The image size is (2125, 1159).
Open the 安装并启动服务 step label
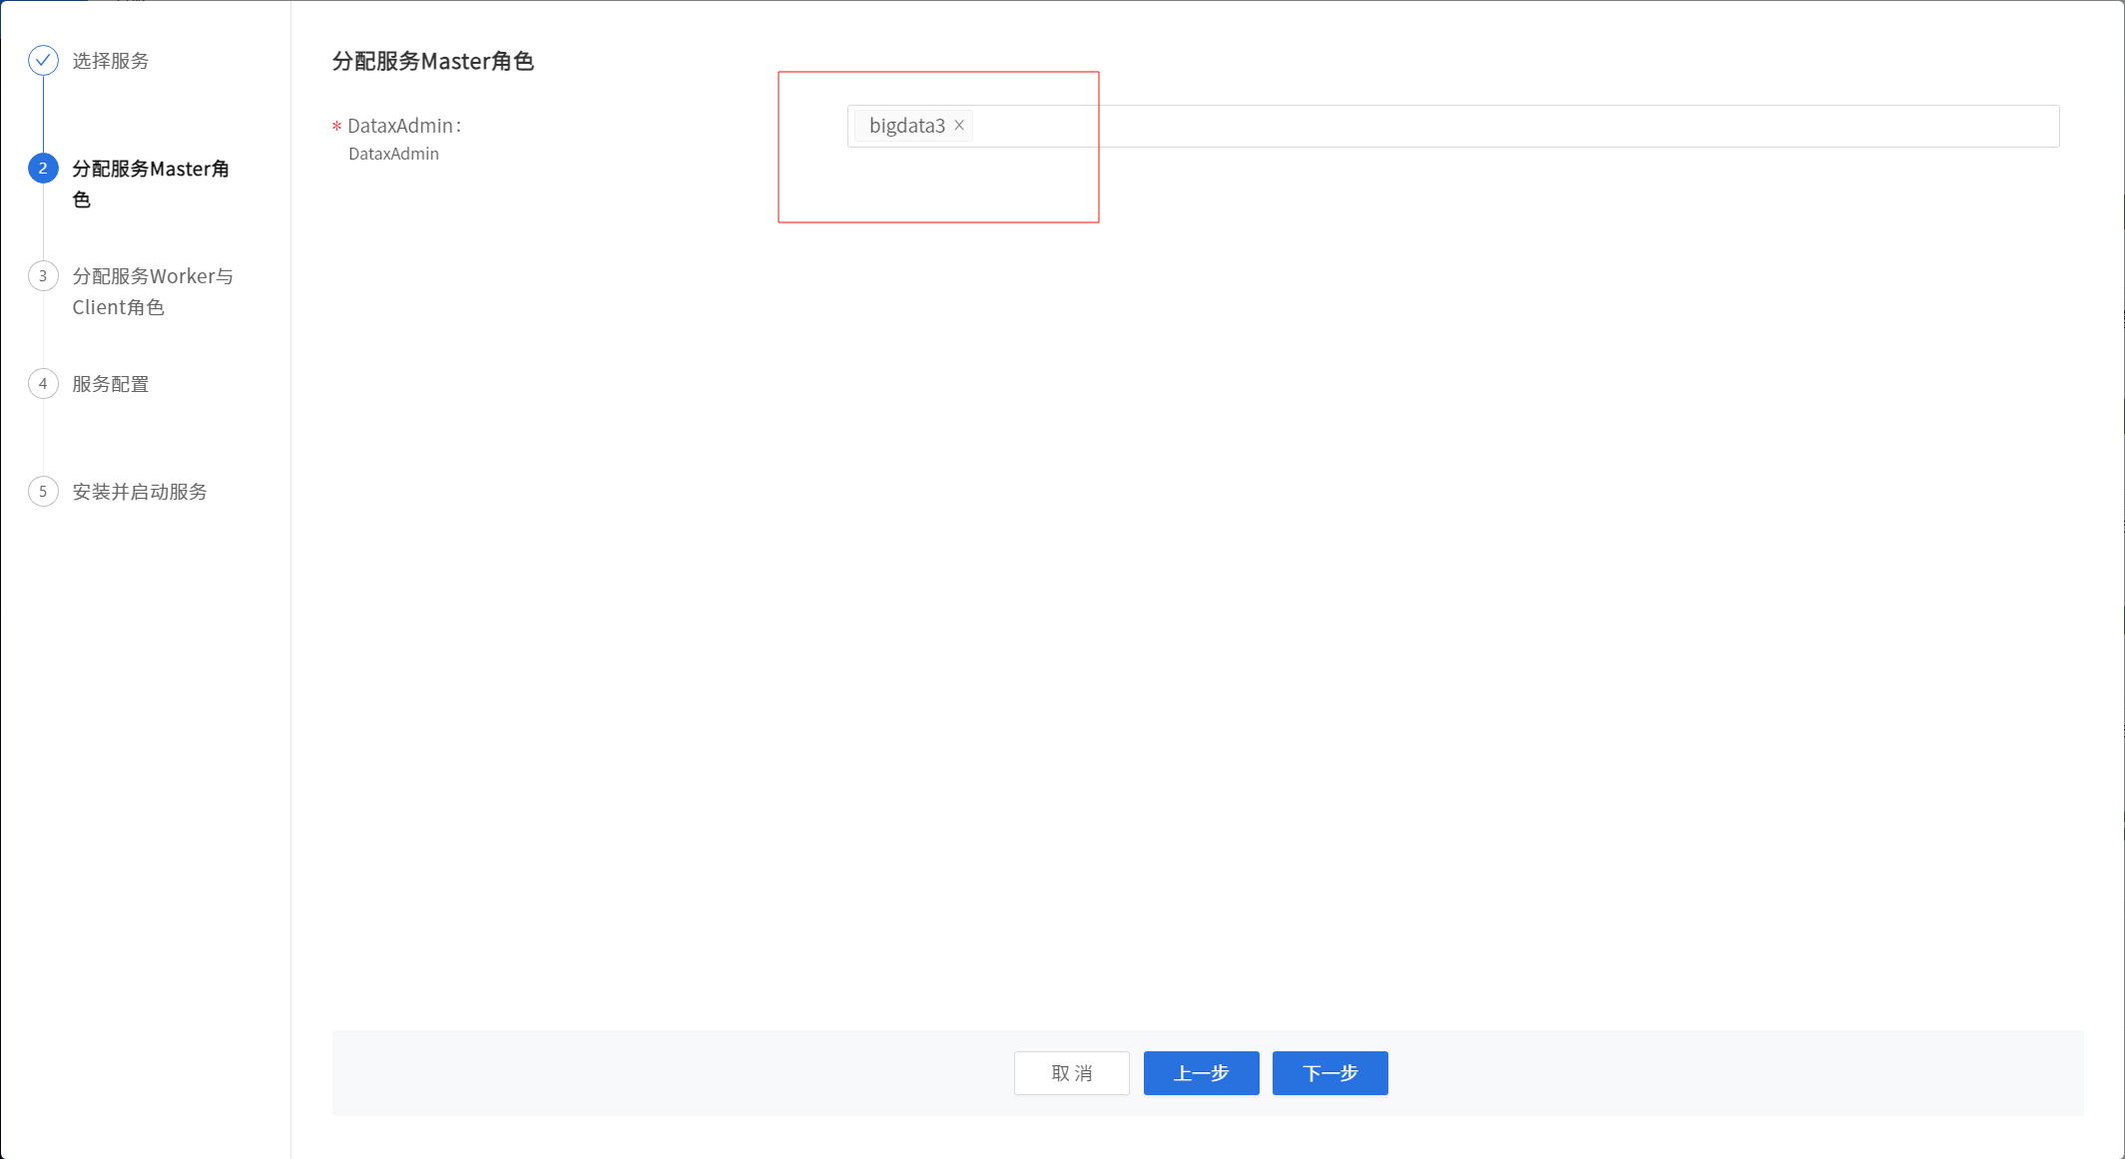coord(140,492)
